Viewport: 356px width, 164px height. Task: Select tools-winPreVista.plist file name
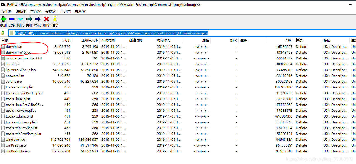click(23, 134)
